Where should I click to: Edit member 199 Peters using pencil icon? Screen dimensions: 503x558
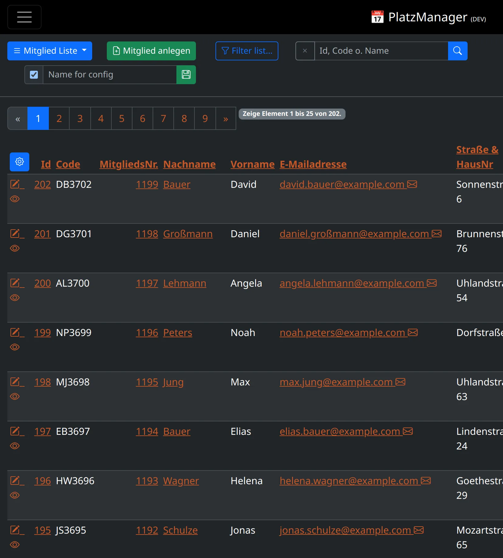pos(15,332)
